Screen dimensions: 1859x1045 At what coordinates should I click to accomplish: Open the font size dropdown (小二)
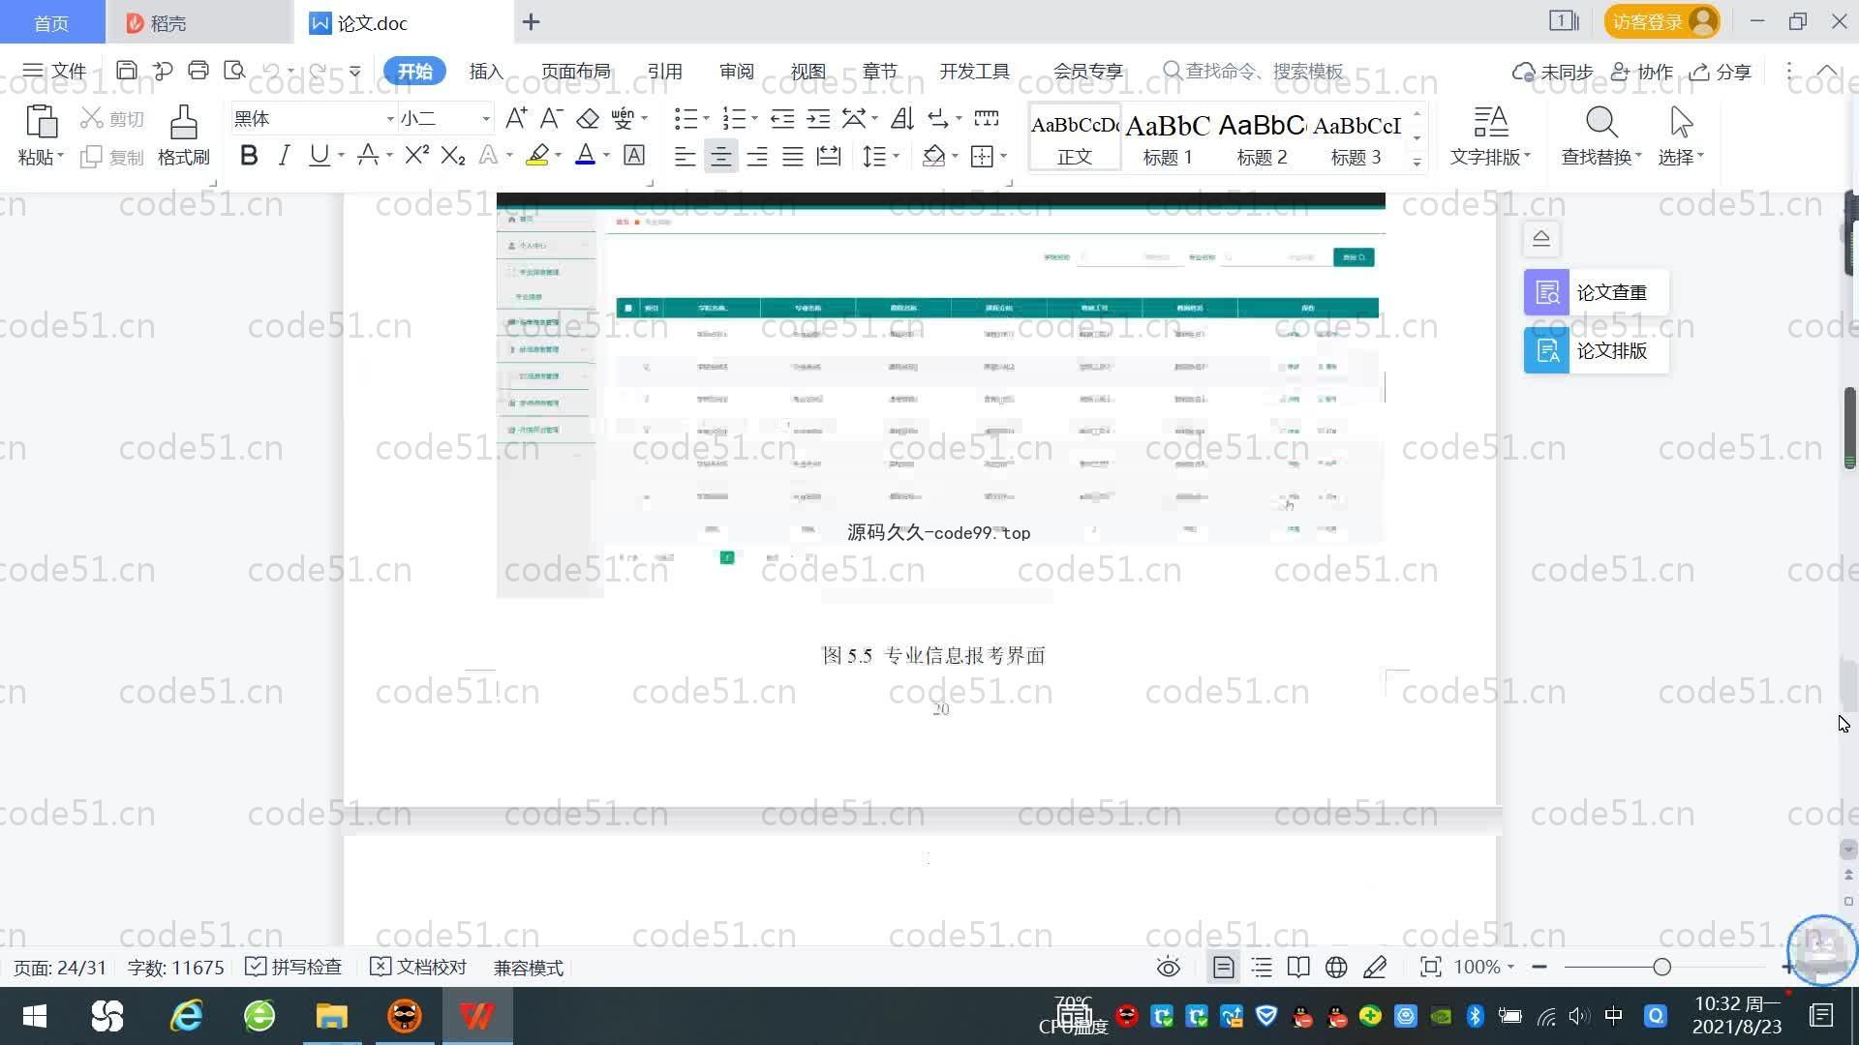(x=486, y=118)
